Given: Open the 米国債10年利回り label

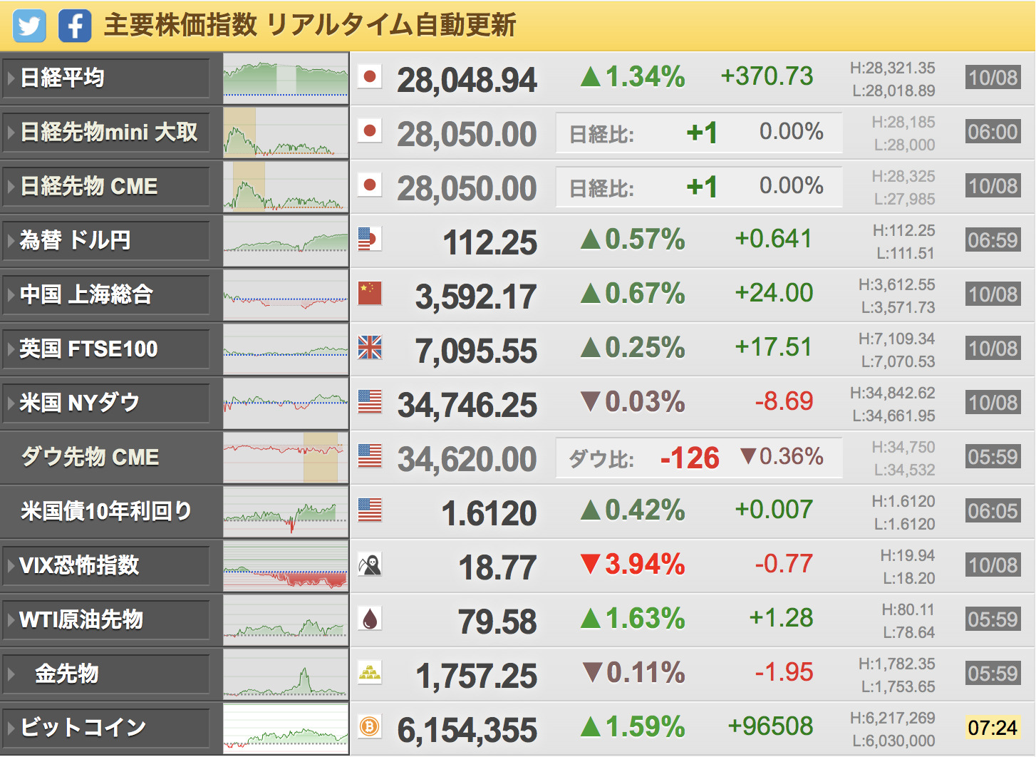Looking at the screenshot, I should coord(106,511).
